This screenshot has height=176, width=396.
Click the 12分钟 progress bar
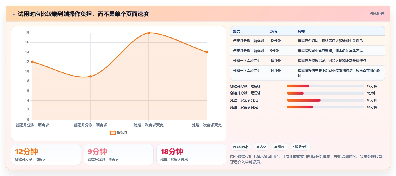tap(326, 86)
